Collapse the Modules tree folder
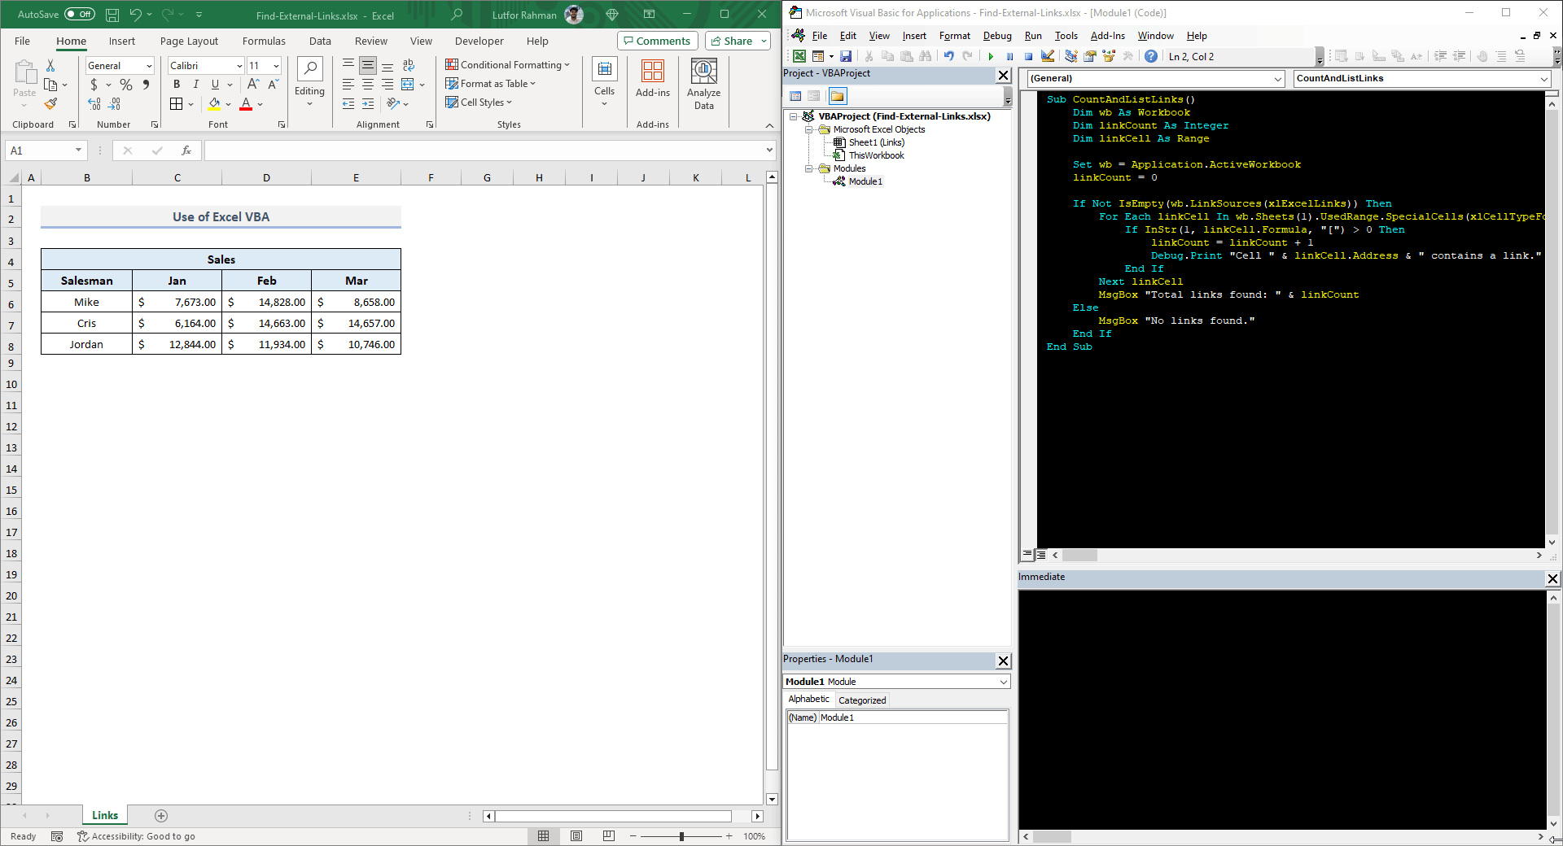1563x846 pixels. [x=810, y=168]
